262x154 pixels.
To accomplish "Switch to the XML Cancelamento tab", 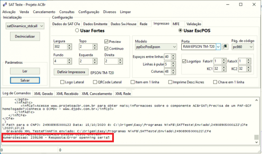I will pyautogui.click(x=97, y=94).
